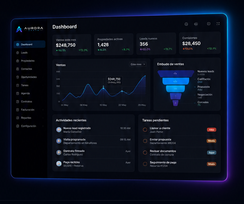The image size is (244, 204).
Task: Click Media badge on Enviar propuesta
Action: [211, 141]
